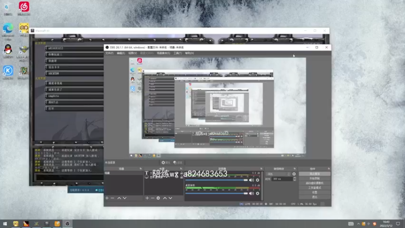
Task: Open the 帮助(H) menu in OBS
Action: [189, 53]
